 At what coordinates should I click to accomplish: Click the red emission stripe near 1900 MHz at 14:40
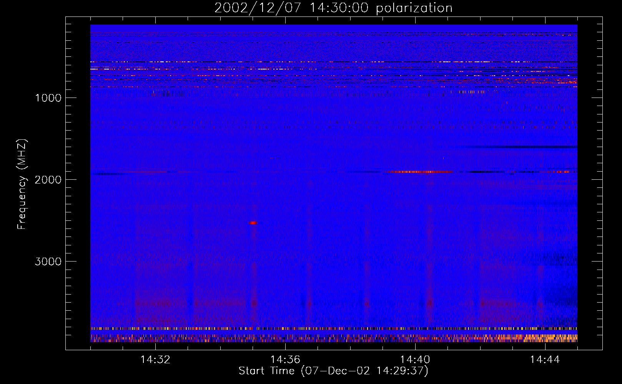pos(420,172)
